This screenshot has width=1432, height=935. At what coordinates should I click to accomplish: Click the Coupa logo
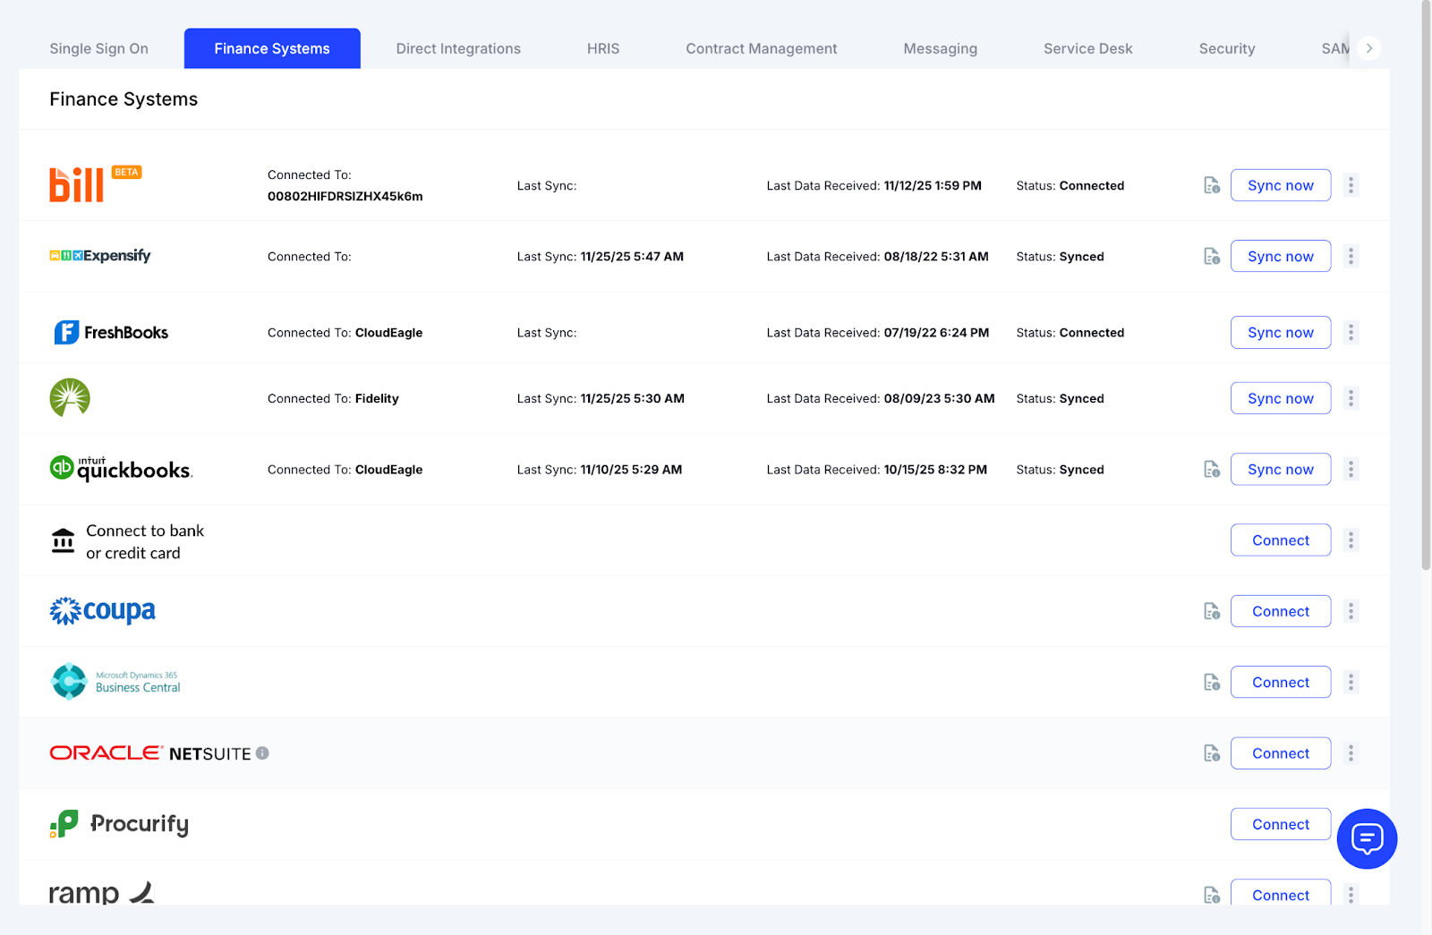coord(102,611)
